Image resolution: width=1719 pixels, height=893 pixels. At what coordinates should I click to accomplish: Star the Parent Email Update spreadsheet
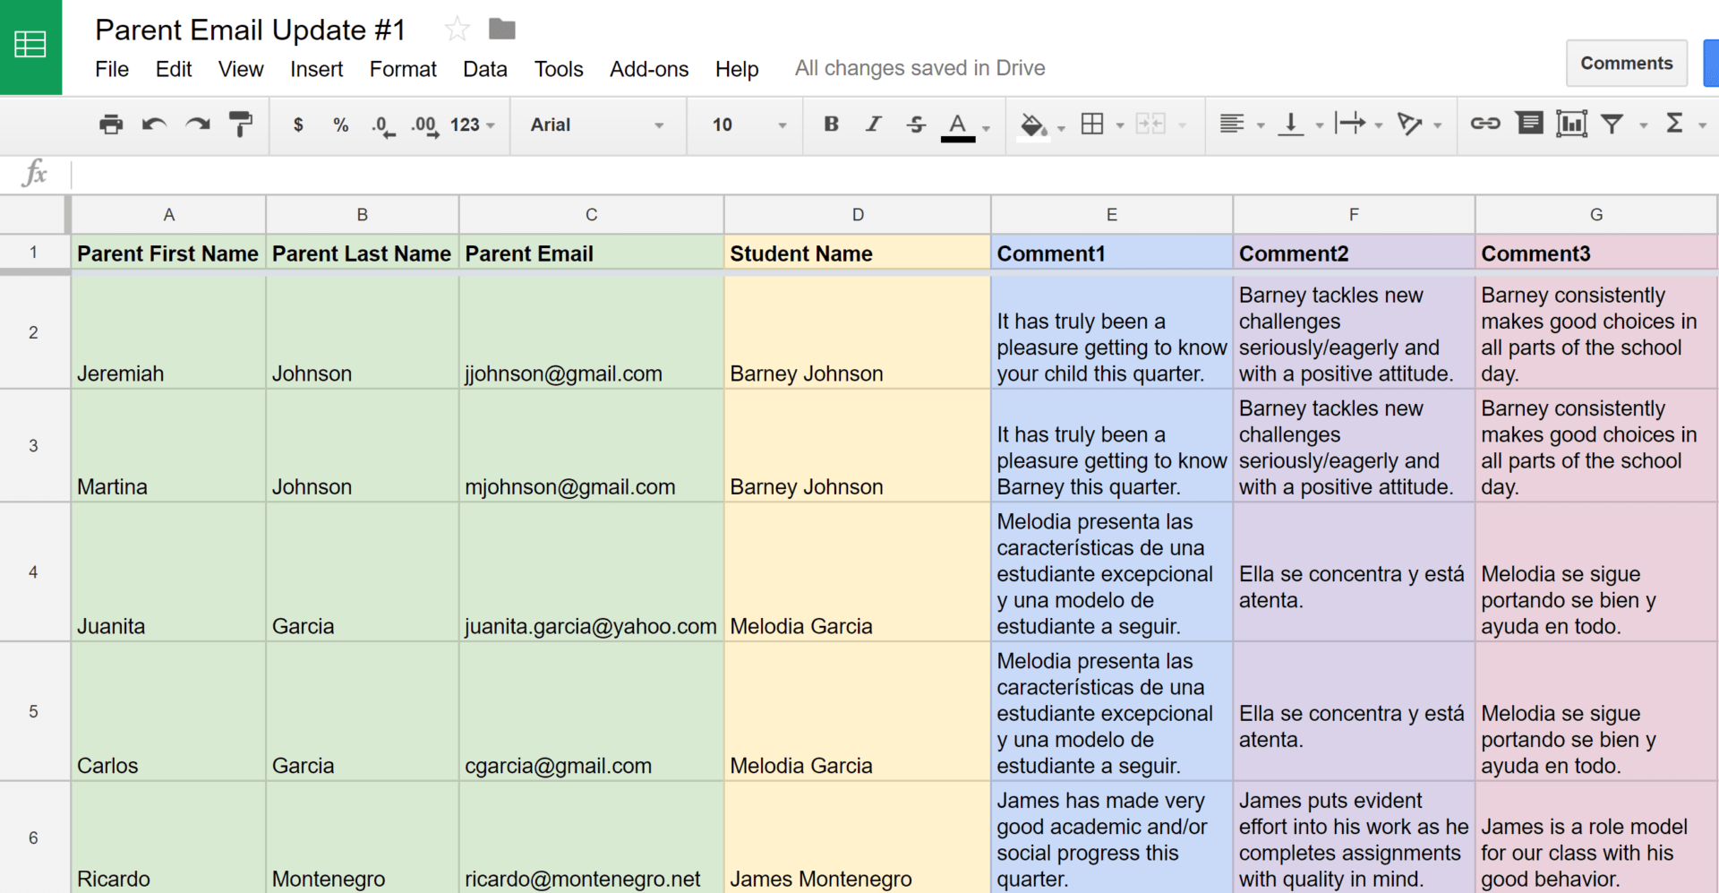click(457, 29)
